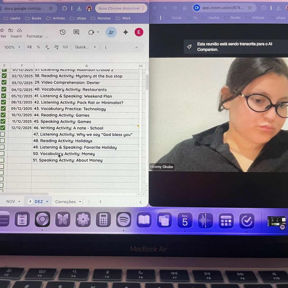Viewport: 288px width, 288px height.
Task: Click the Chrome downloads arrow icon
Action: 79,9
